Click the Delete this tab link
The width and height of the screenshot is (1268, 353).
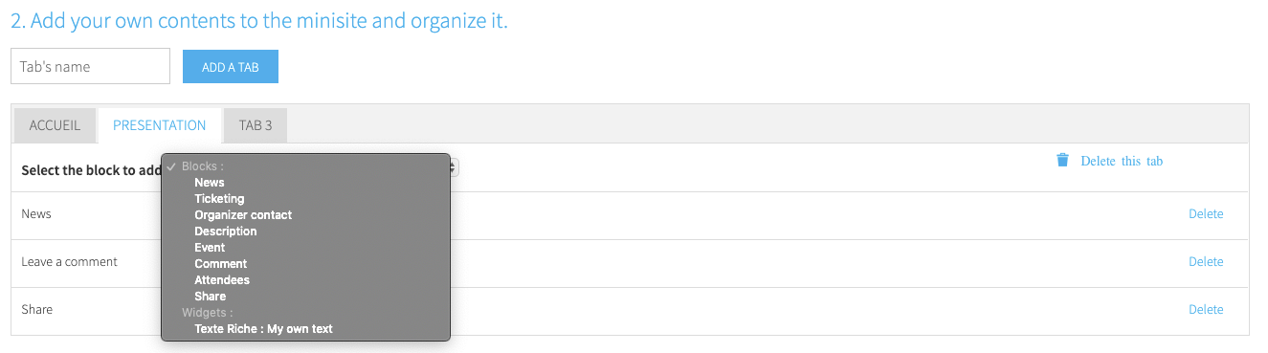coord(1122,161)
